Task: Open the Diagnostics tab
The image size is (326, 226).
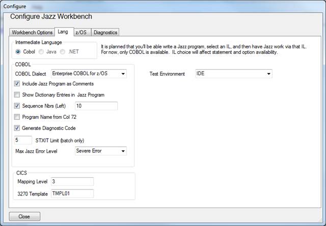Action: (105, 33)
